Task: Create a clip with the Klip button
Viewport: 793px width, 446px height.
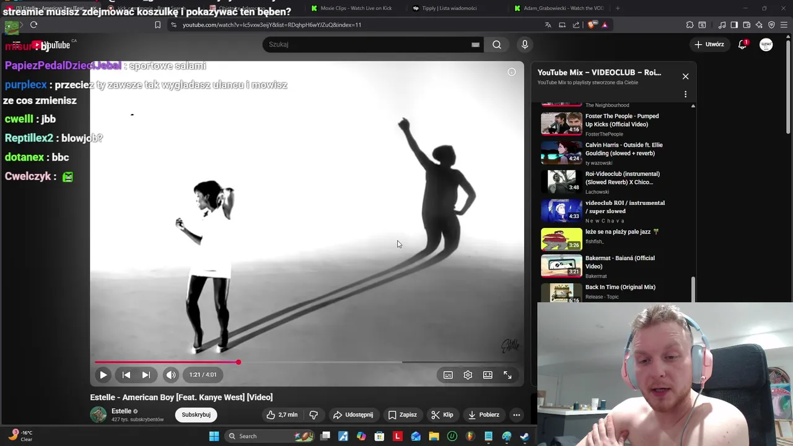Action: 442,415
